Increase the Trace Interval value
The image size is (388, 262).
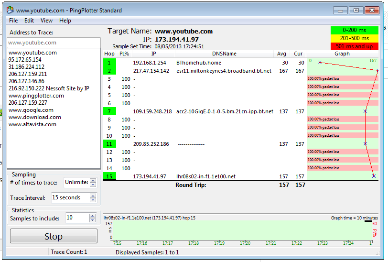[x=93, y=196]
